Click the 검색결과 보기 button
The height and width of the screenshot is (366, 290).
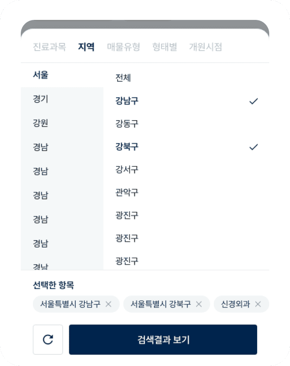163,340
